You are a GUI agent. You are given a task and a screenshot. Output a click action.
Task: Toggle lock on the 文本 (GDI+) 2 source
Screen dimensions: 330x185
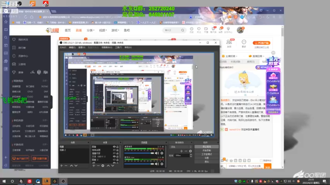point(118,157)
